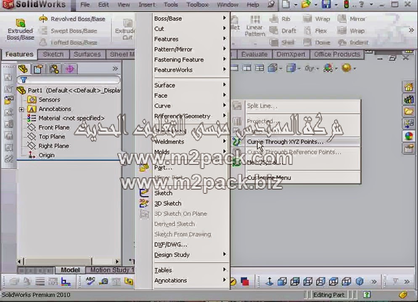418x302 pixels.
Task: Open the DimXpertManager tab icon
Action: pos(70,69)
